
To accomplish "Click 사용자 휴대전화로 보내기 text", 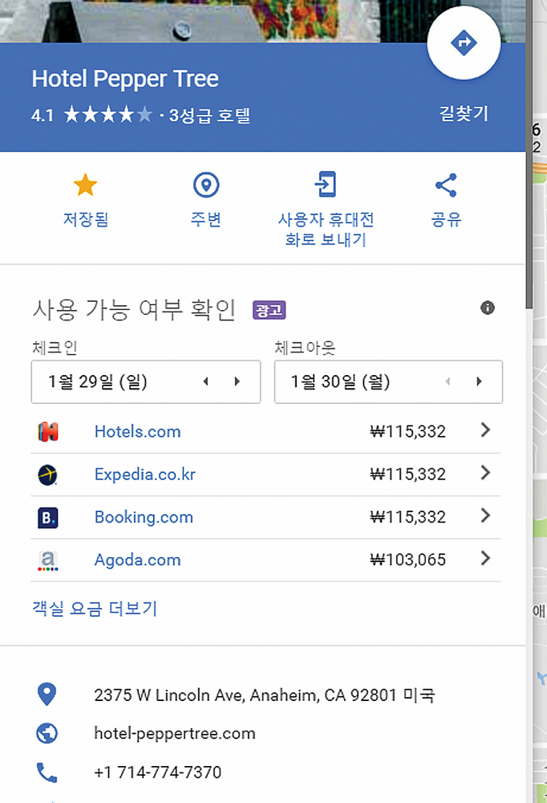I will [x=326, y=230].
